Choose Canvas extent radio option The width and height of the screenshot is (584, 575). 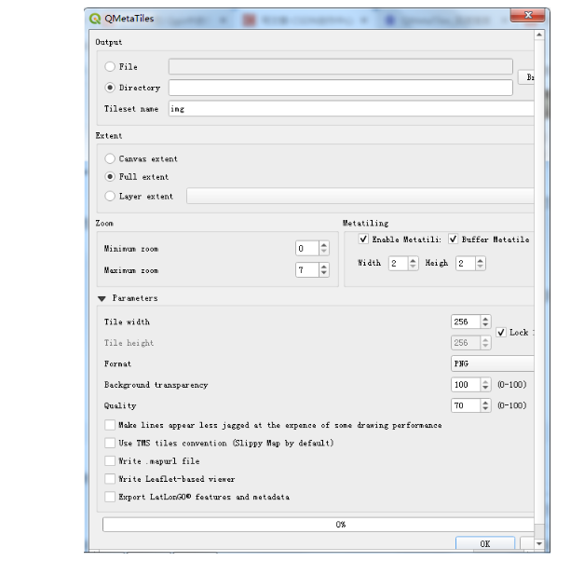pyautogui.click(x=110, y=158)
